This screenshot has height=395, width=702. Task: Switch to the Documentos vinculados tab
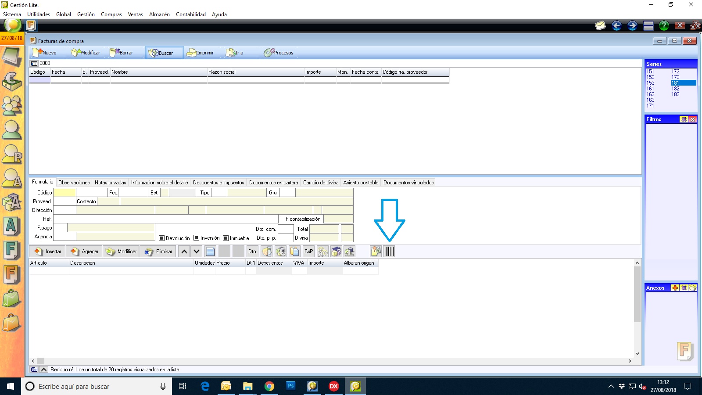click(408, 183)
